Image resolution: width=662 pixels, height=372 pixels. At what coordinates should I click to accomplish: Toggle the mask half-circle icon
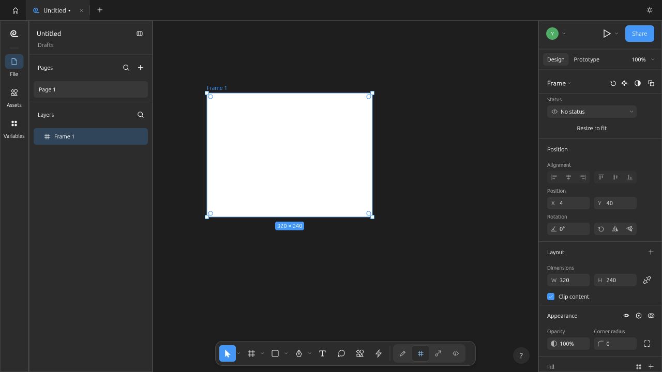coord(638,83)
